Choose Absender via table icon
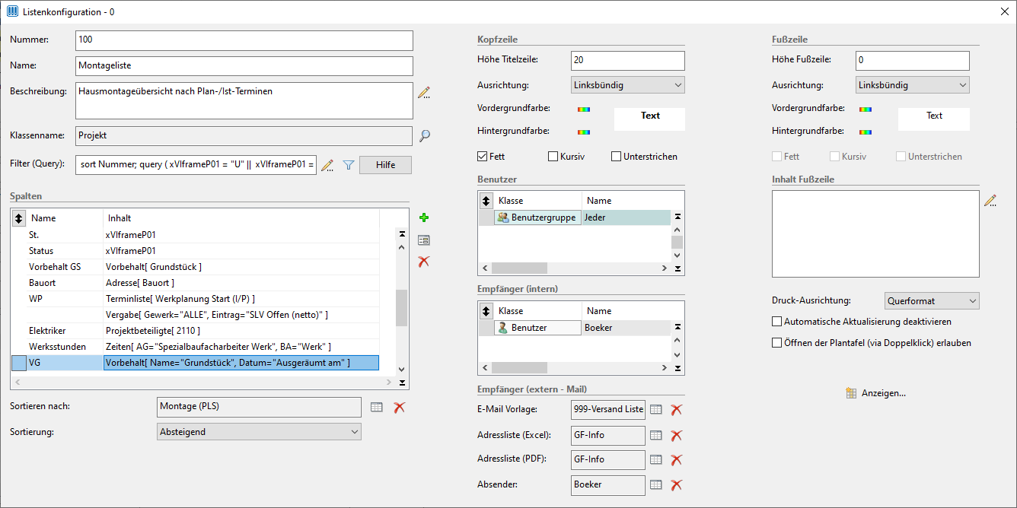1017x508 pixels. coord(655,485)
